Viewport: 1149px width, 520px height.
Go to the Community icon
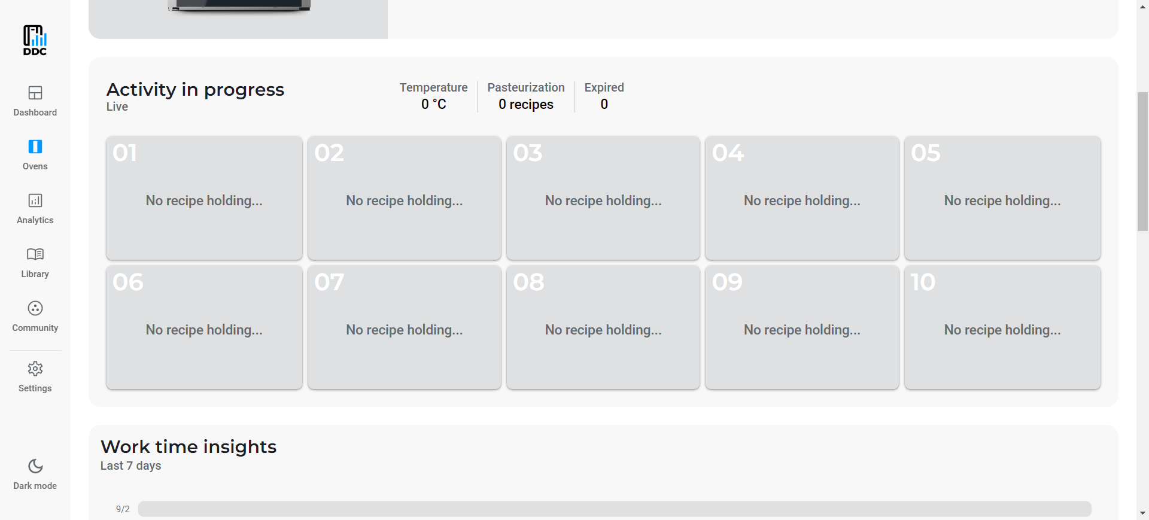35,309
